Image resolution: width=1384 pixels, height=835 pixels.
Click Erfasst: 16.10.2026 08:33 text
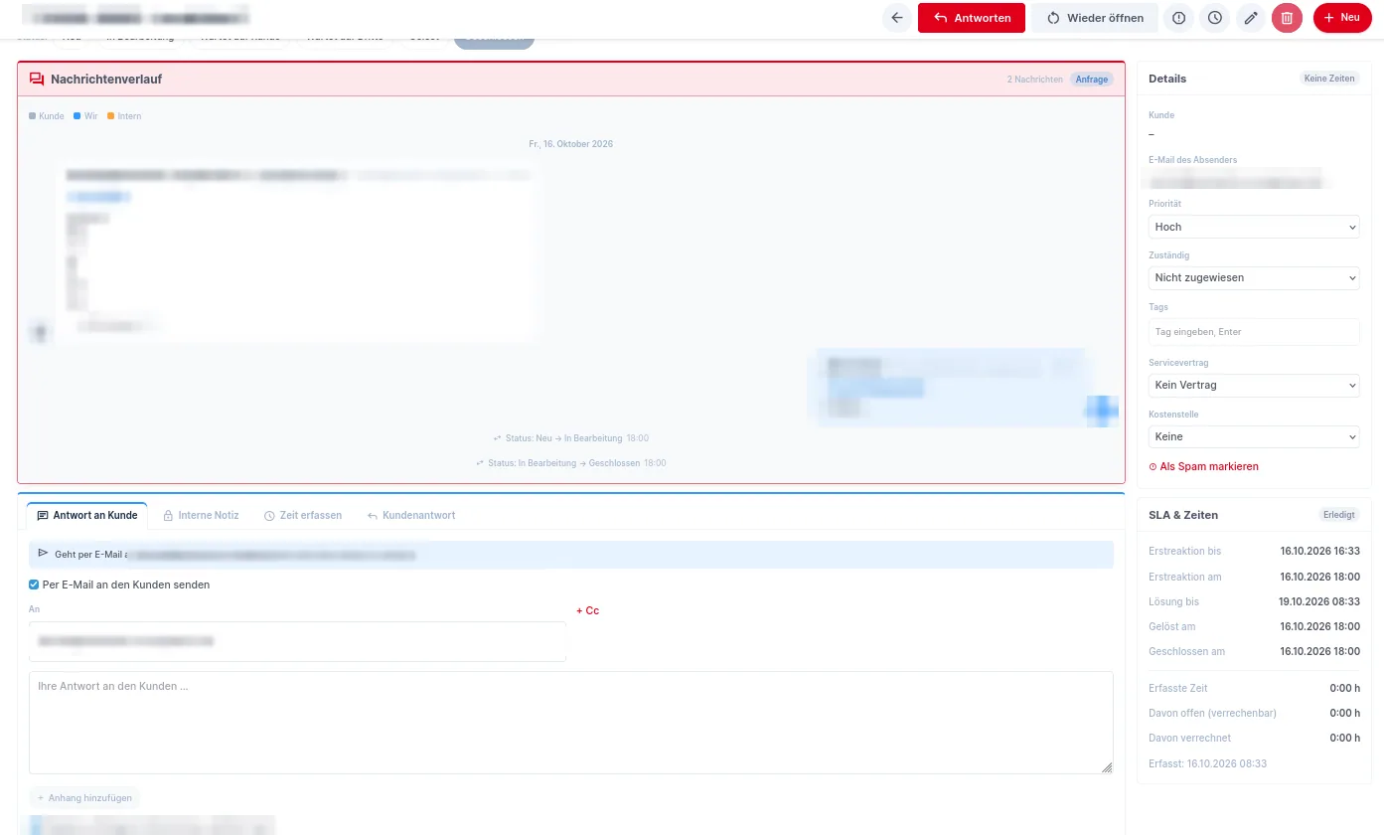[x=1207, y=763]
